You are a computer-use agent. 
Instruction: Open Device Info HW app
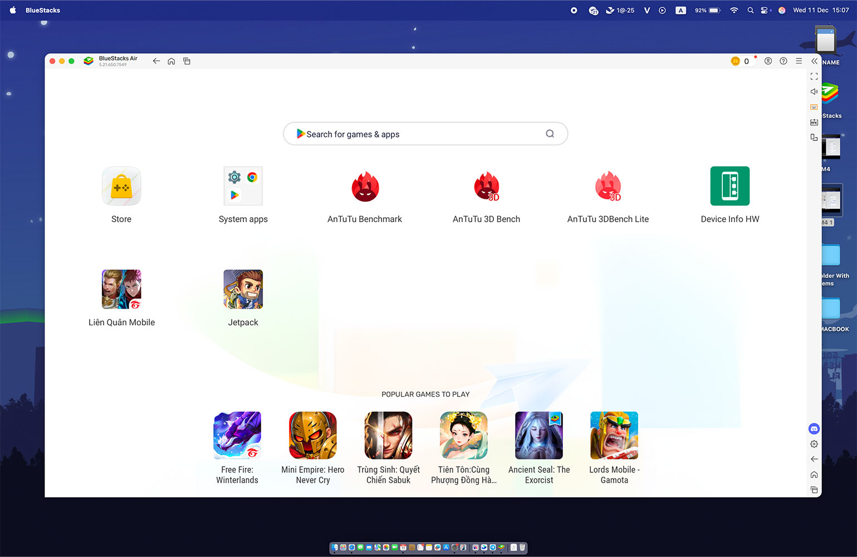pyautogui.click(x=730, y=186)
